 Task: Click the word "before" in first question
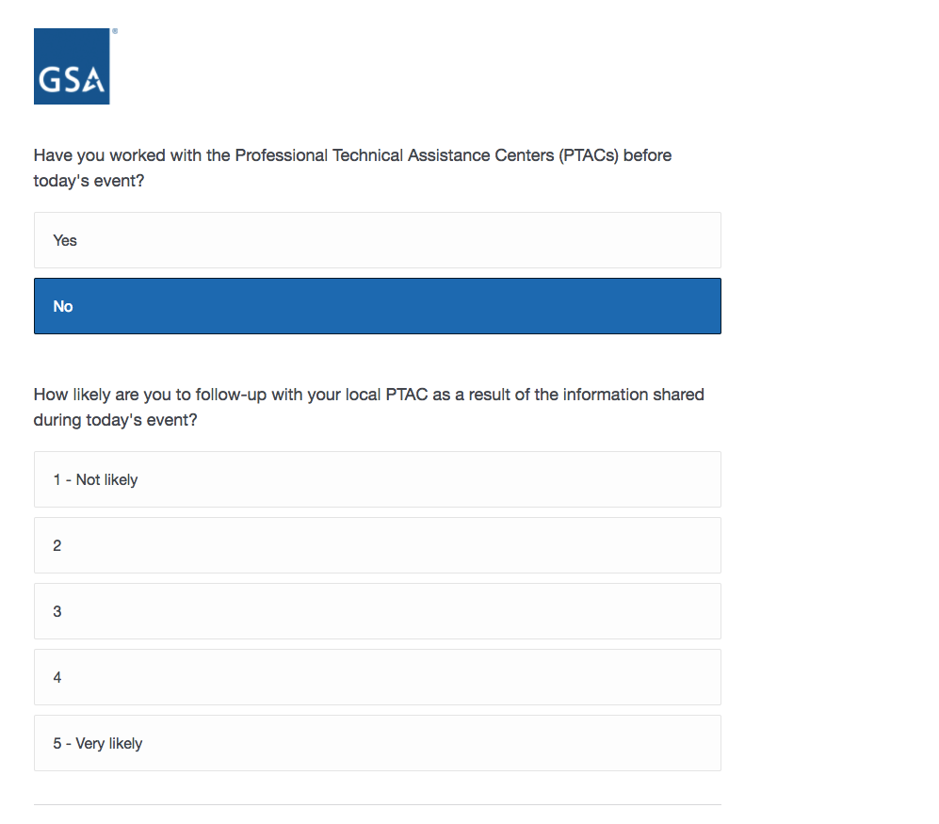coord(647,155)
